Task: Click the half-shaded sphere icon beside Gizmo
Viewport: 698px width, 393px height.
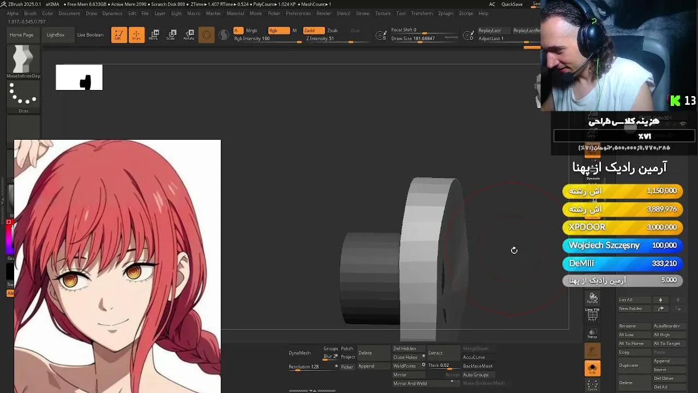Action: pos(224,35)
